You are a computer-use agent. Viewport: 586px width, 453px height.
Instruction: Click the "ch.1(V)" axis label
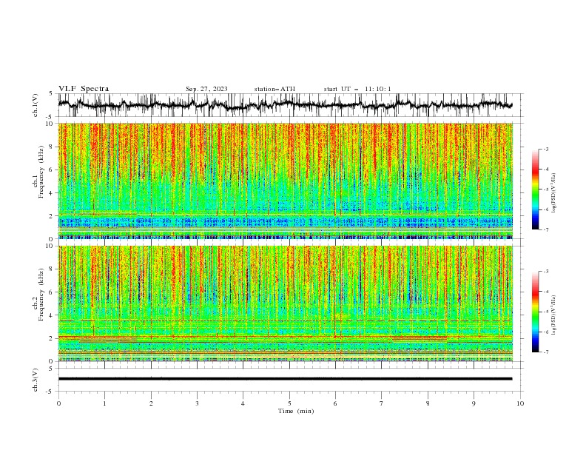(36, 105)
